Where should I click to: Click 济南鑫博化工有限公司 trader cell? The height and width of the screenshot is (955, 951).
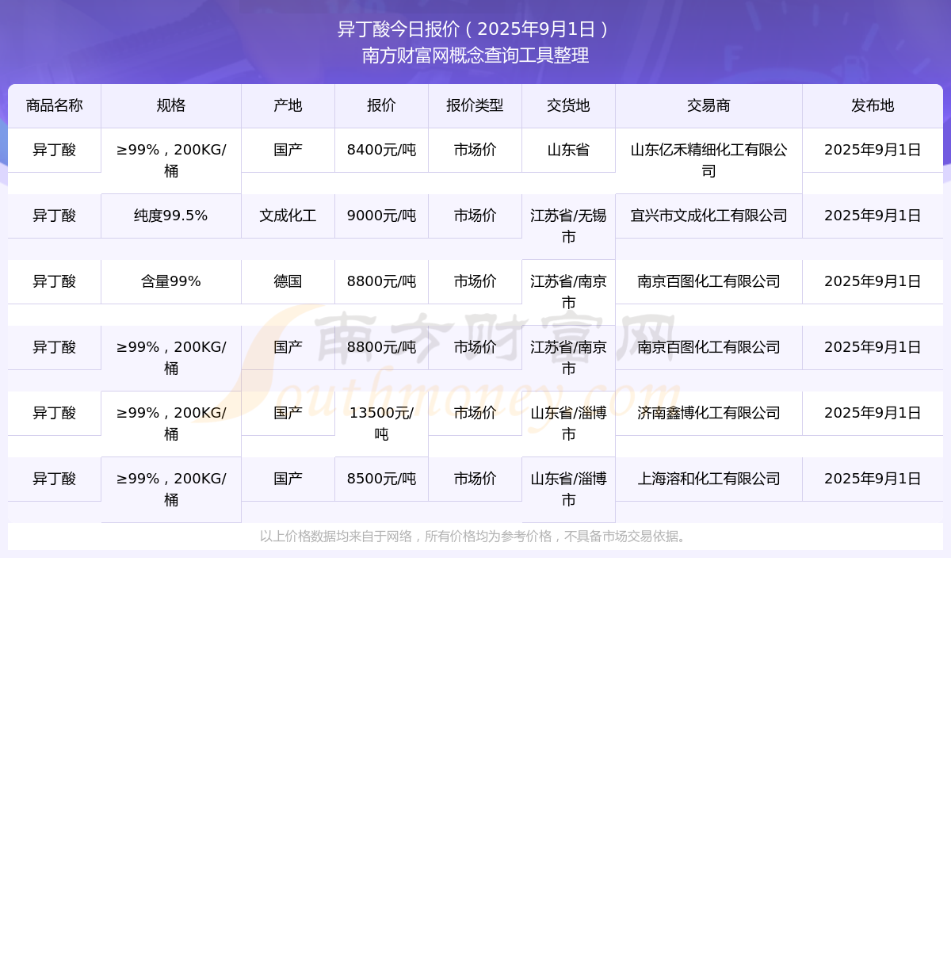coord(708,414)
